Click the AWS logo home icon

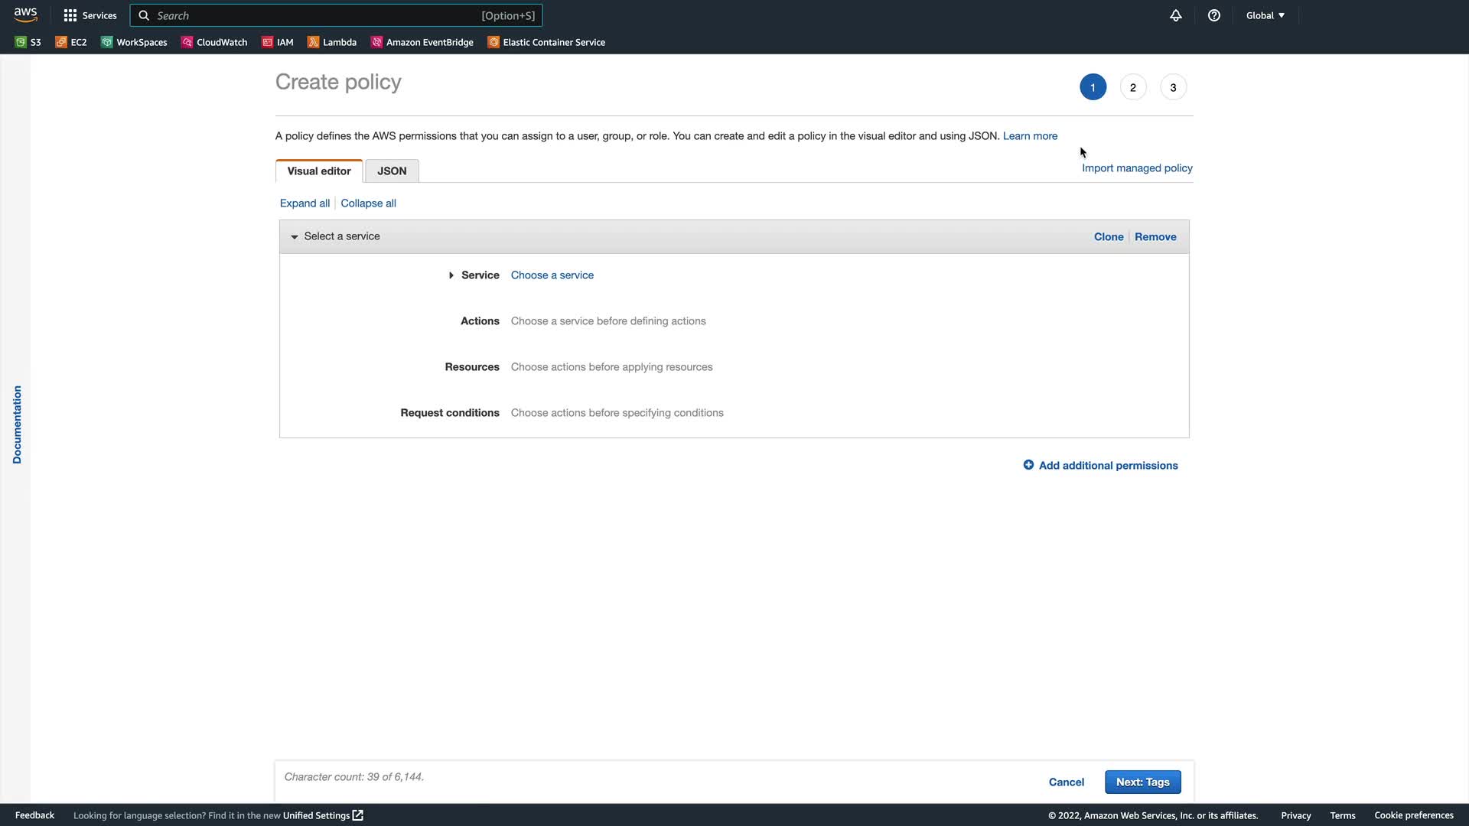coord(25,15)
